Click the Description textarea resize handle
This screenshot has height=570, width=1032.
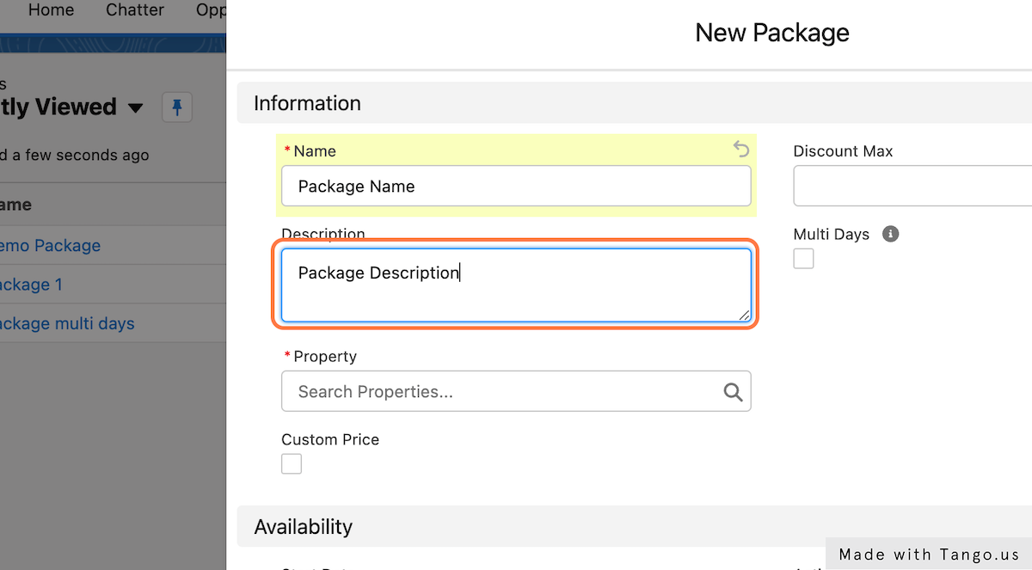click(743, 316)
